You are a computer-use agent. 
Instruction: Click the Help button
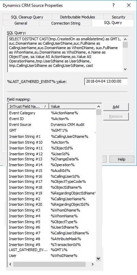(121, 159)
